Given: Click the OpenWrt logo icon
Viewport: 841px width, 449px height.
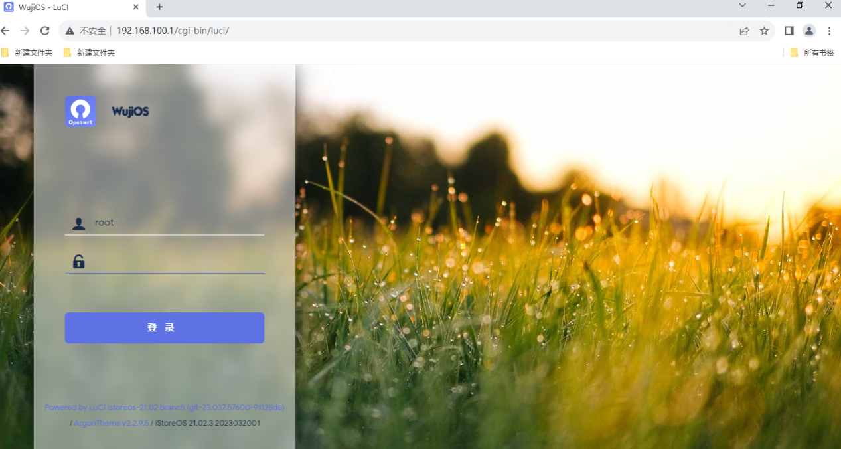Looking at the screenshot, I should (x=80, y=111).
